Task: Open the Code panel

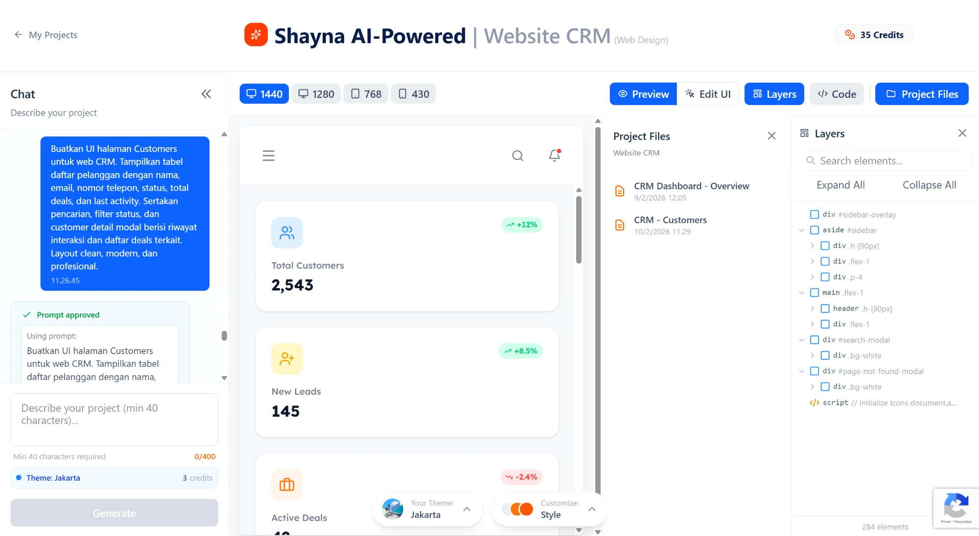Action: [x=837, y=93]
